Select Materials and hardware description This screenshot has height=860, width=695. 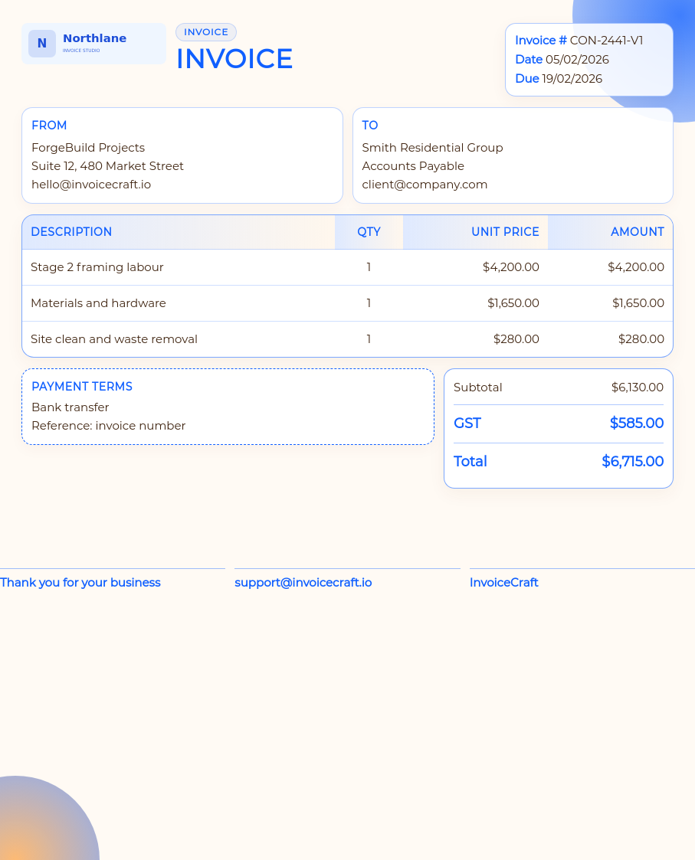pyautogui.click(x=98, y=302)
